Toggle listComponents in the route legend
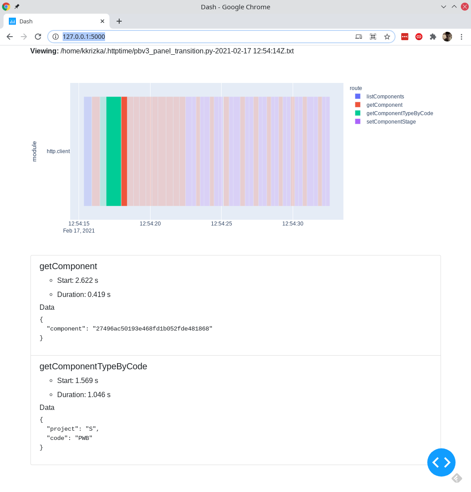Image resolution: width=471 pixels, height=492 pixels. pos(385,96)
